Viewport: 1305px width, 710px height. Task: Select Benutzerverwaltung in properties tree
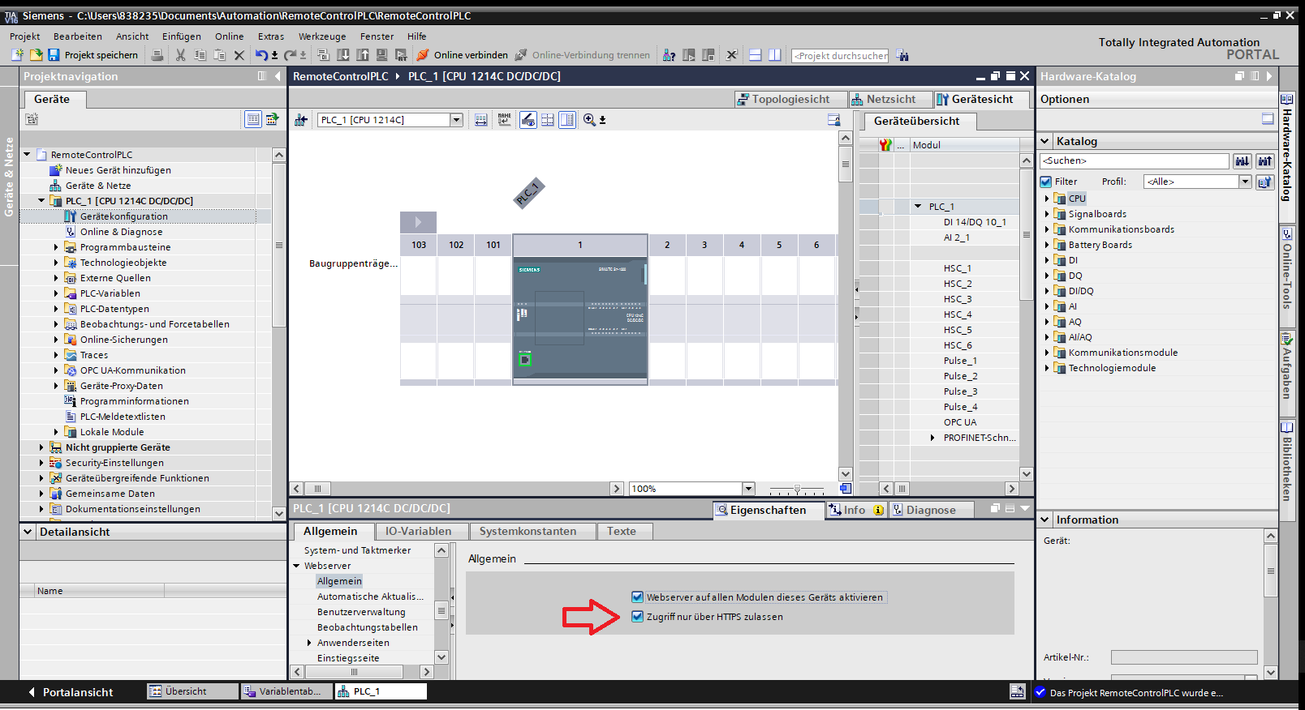pos(361,612)
